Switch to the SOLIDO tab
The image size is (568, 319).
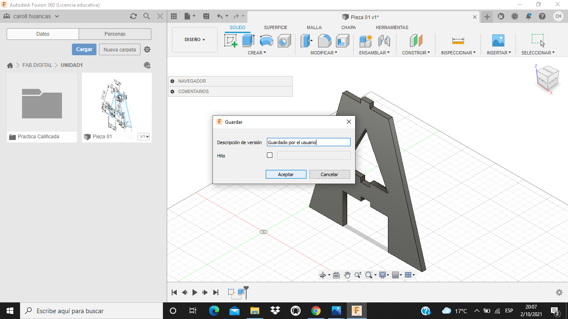click(237, 27)
